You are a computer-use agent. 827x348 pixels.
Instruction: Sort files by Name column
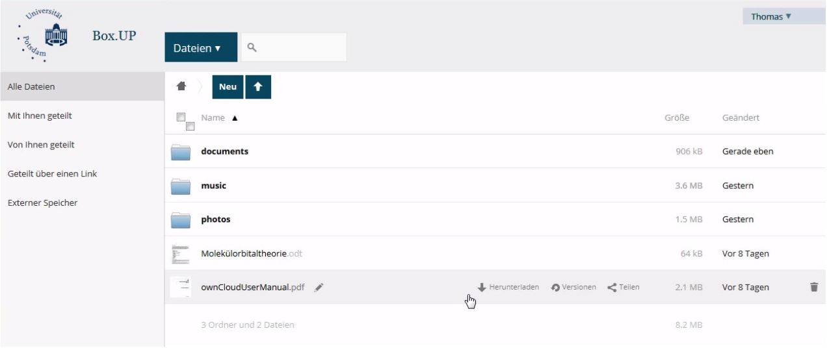(x=213, y=118)
